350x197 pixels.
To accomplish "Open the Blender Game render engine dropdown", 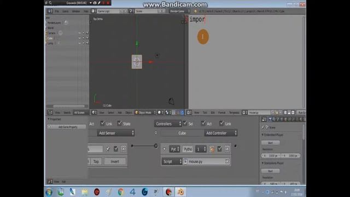I will click(x=180, y=11).
